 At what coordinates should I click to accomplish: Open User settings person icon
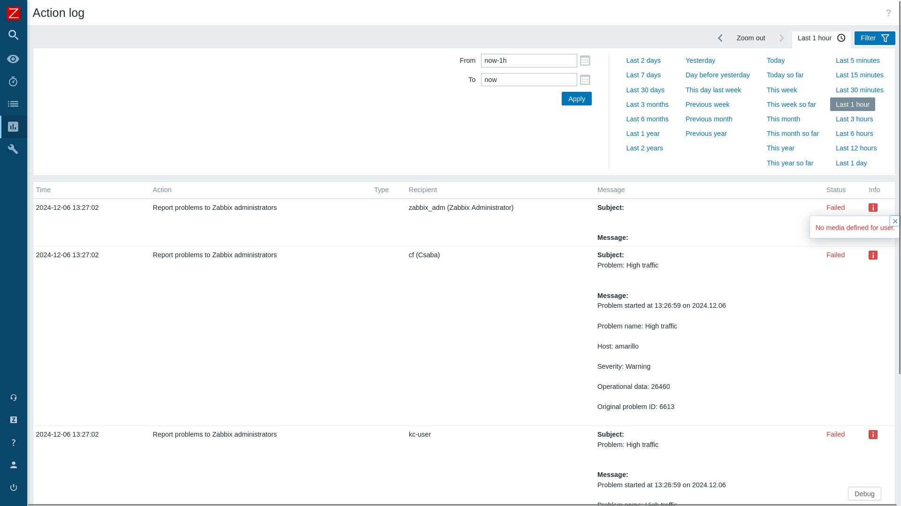(13, 465)
